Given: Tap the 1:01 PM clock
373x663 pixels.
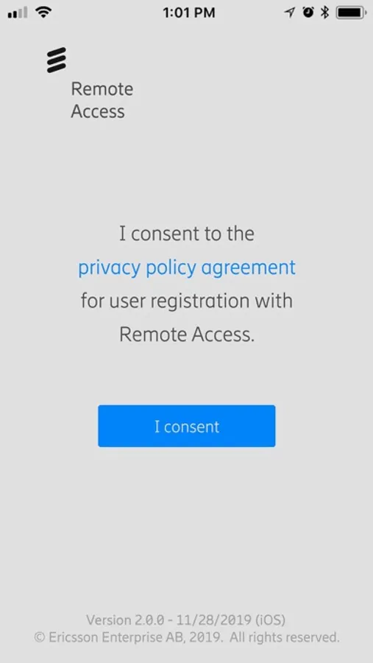Looking at the screenshot, I should click(189, 13).
